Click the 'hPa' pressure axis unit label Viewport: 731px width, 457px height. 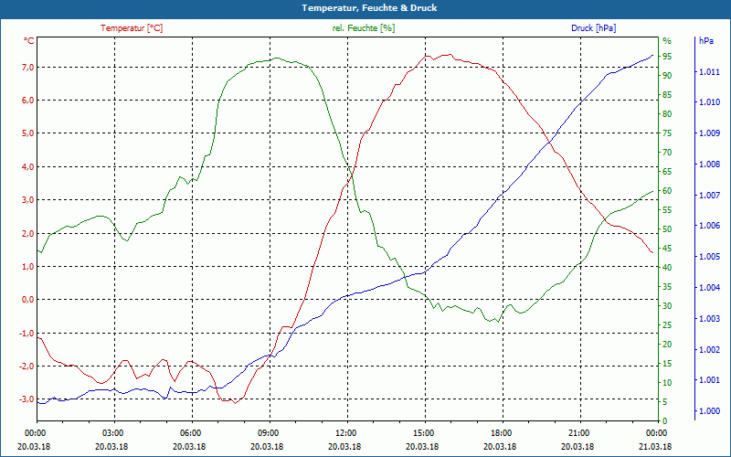coord(705,41)
